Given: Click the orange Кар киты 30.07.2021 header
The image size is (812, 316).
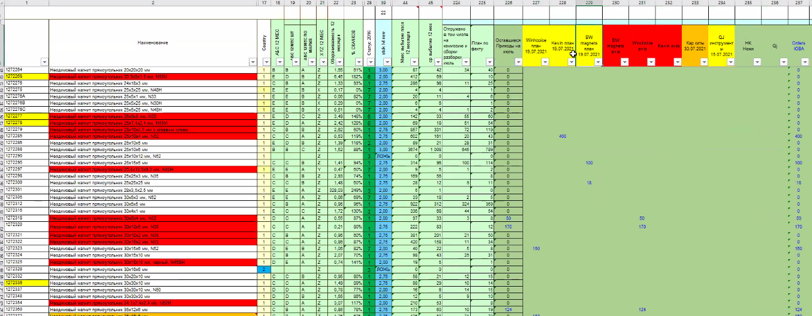Looking at the screenshot, I should tap(694, 46).
